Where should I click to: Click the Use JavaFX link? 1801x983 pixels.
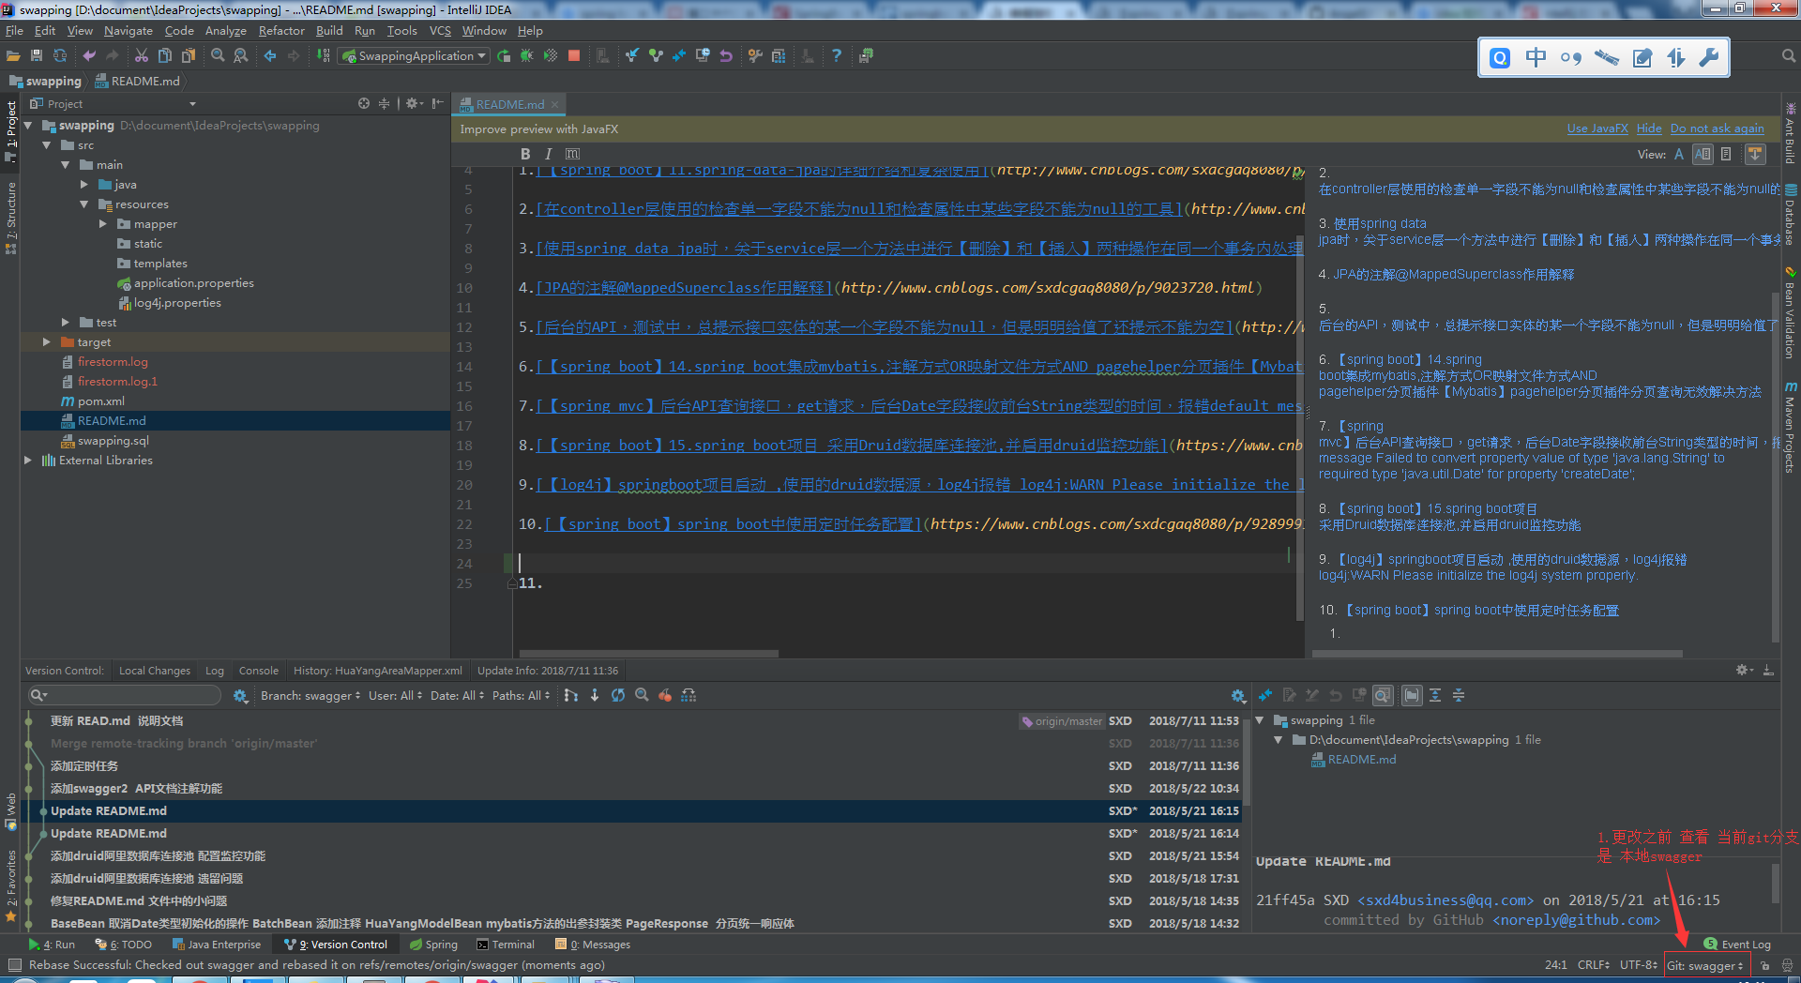coord(1597,129)
